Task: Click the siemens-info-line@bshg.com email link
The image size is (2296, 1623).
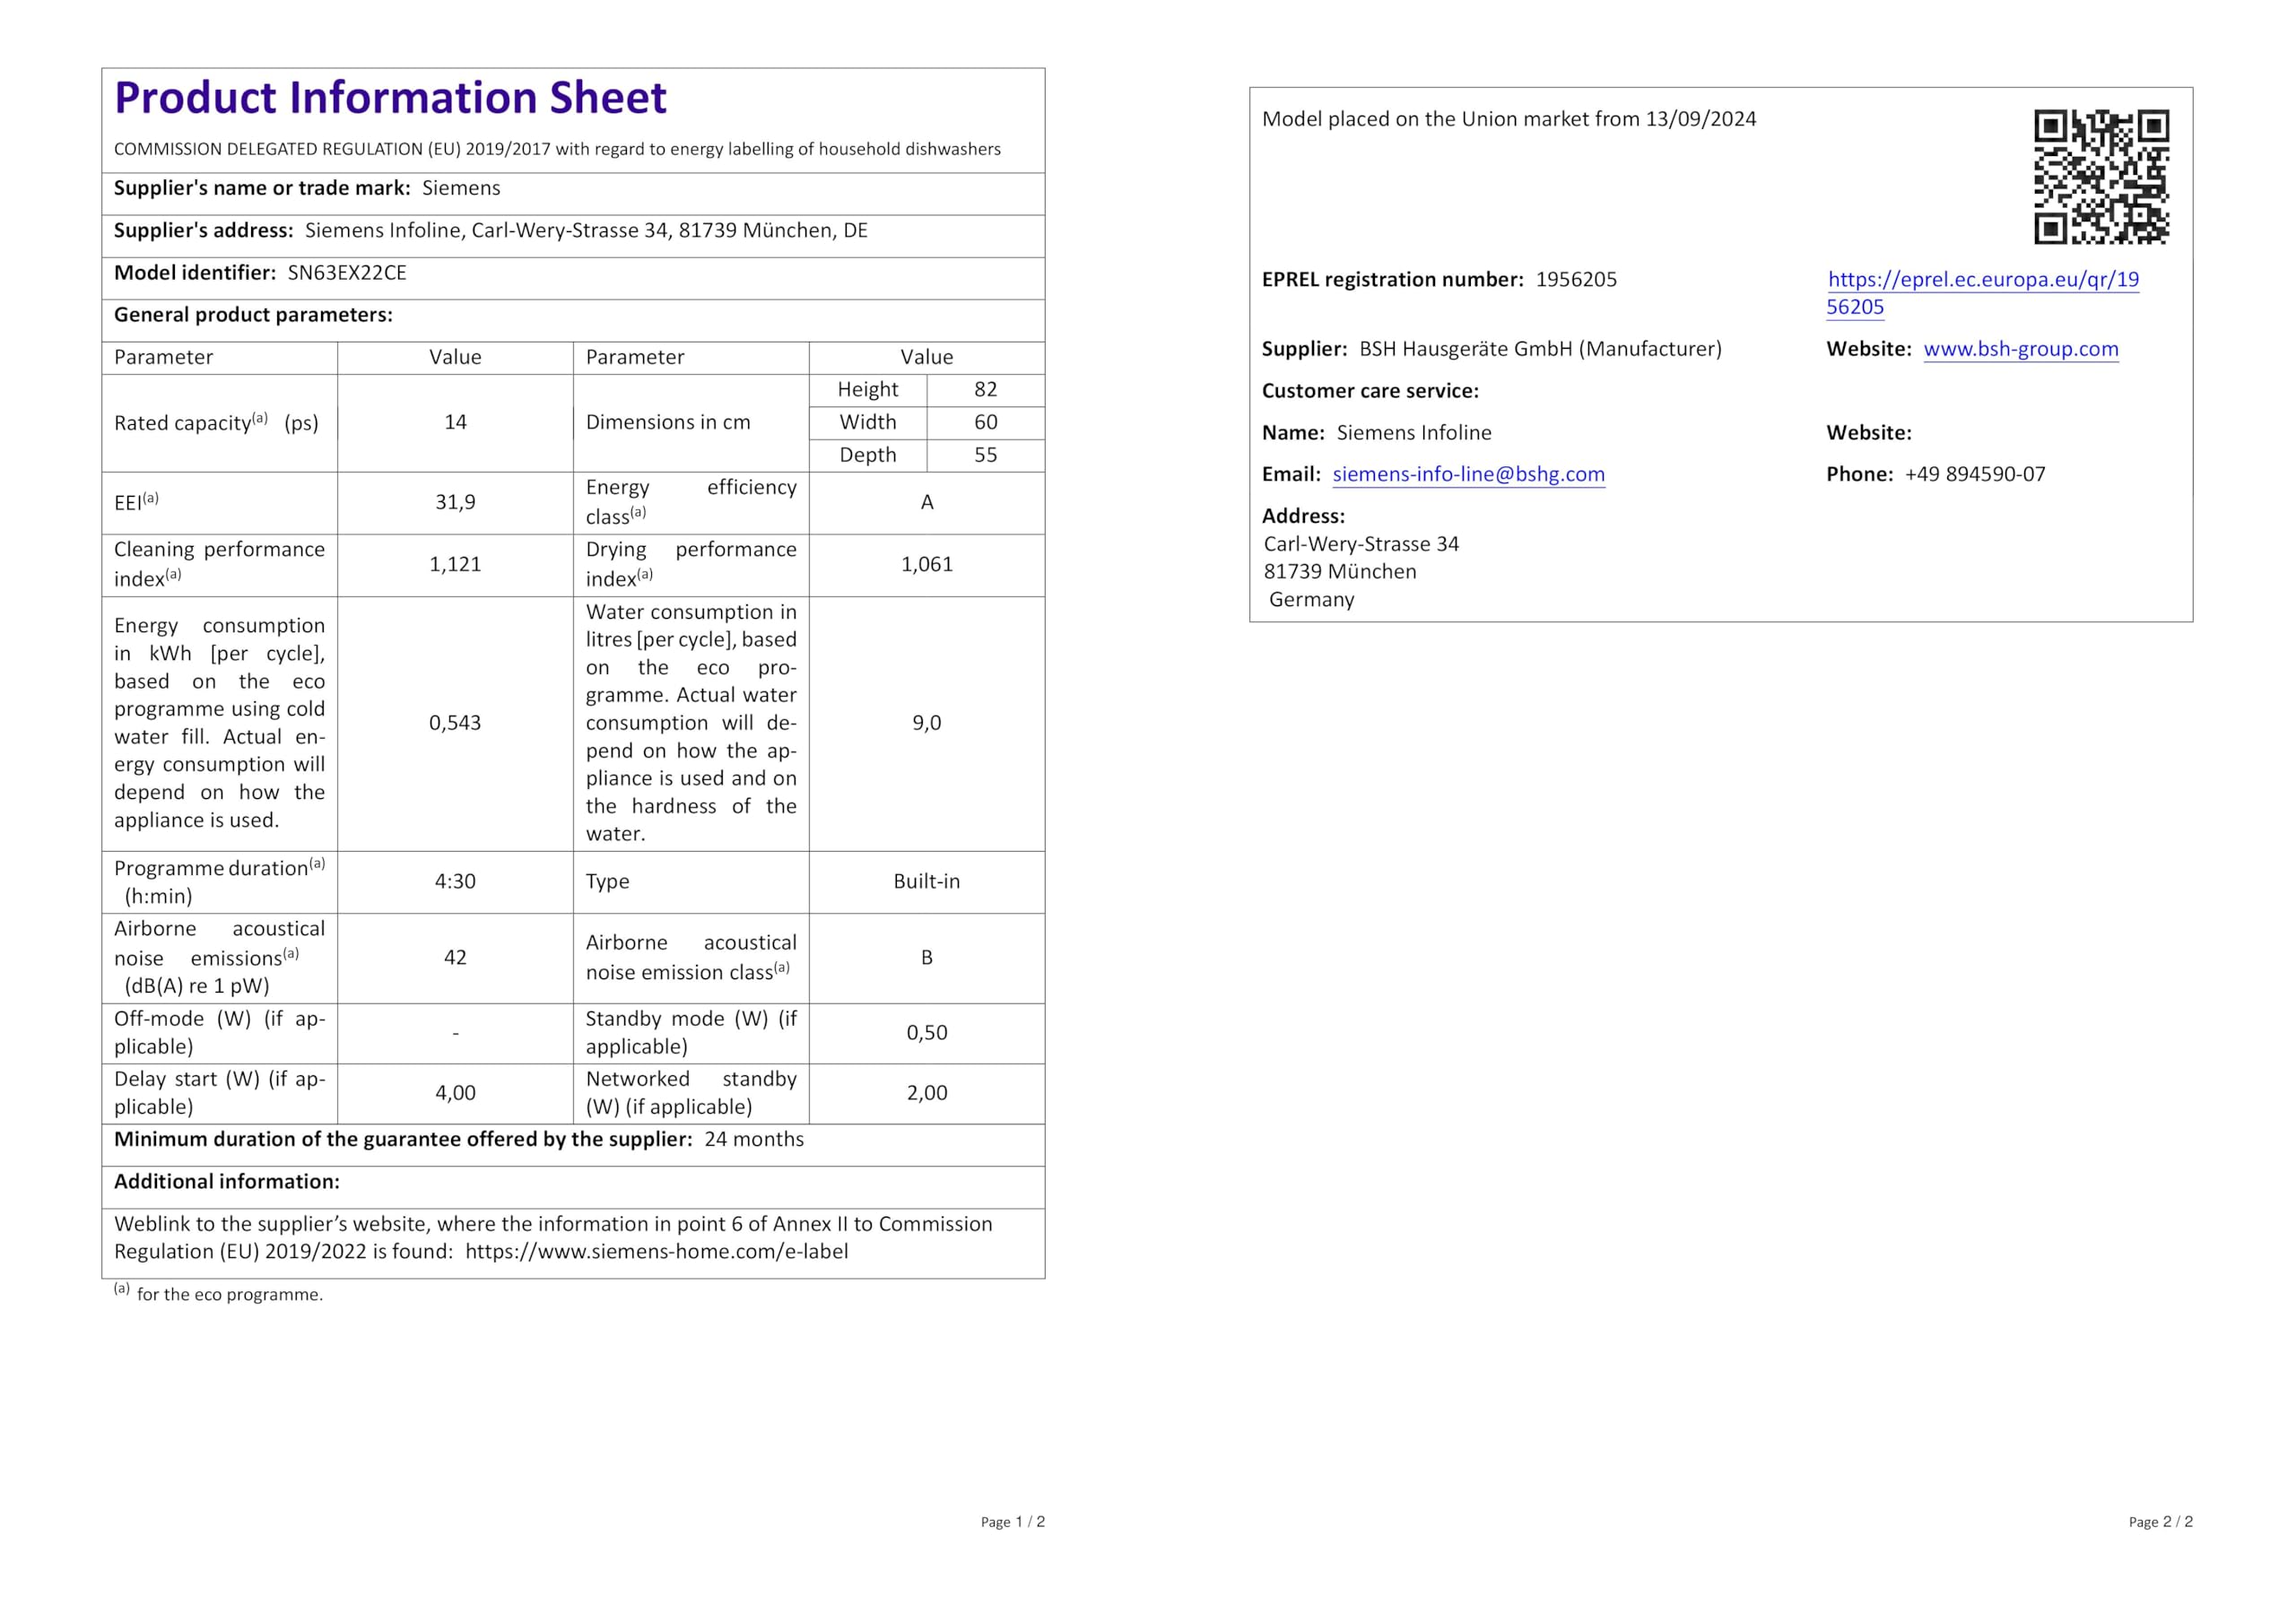Action: click(1468, 474)
